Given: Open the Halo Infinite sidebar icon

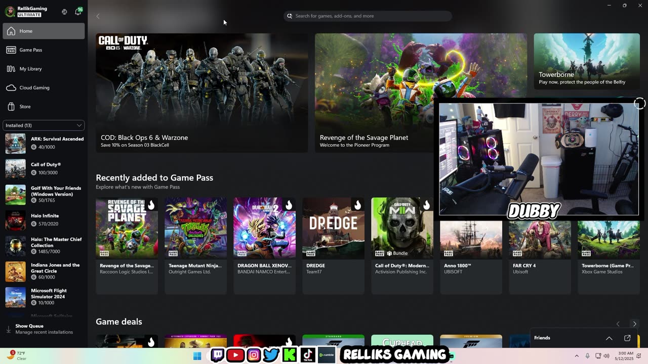Looking at the screenshot, I should tap(15, 220).
